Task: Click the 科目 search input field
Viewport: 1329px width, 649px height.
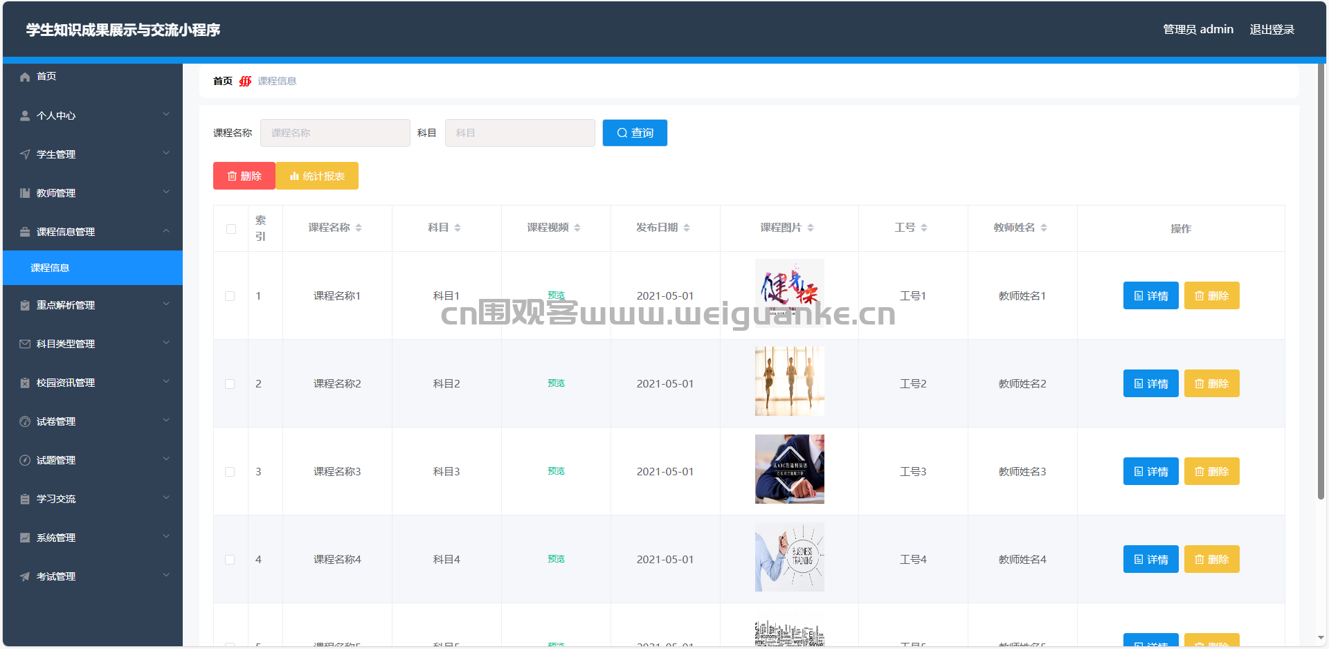Action: point(520,133)
